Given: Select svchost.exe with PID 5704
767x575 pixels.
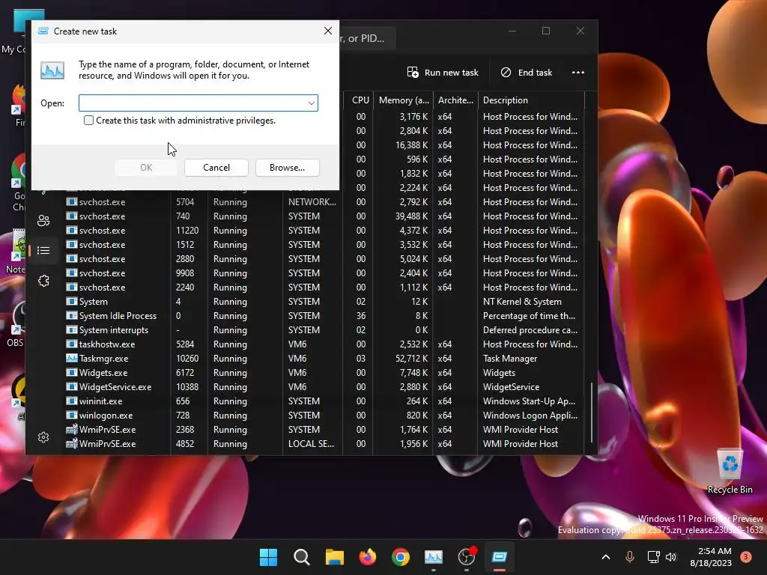Looking at the screenshot, I should tap(324, 202).
